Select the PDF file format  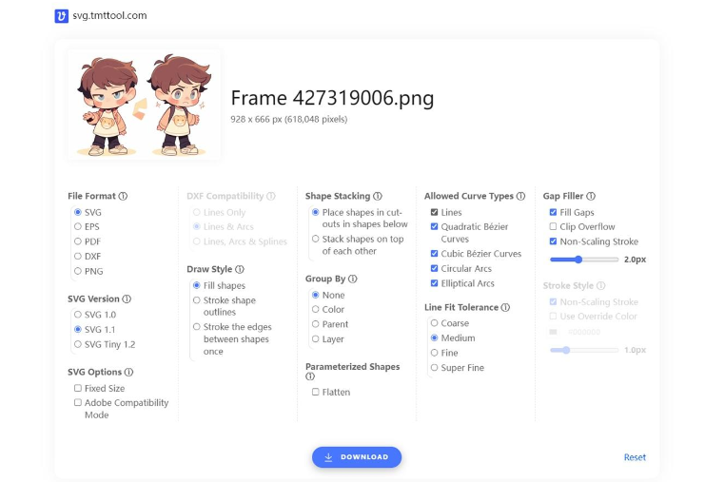click(x=78, y=241)
